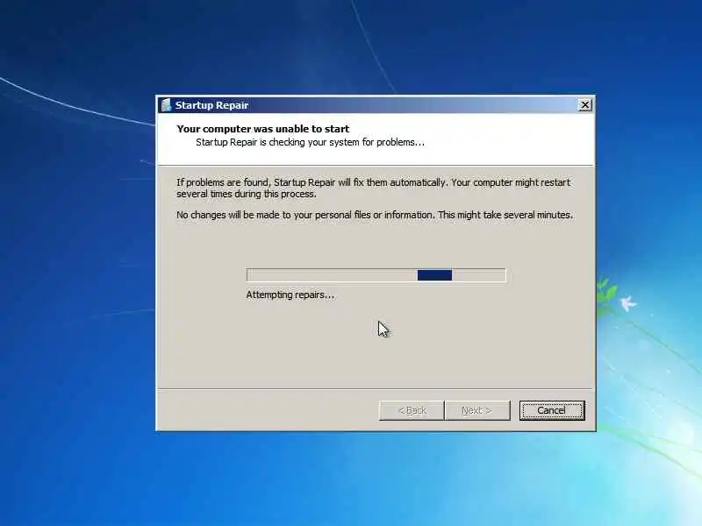Click the repair progress bar

tap(376, 275)
